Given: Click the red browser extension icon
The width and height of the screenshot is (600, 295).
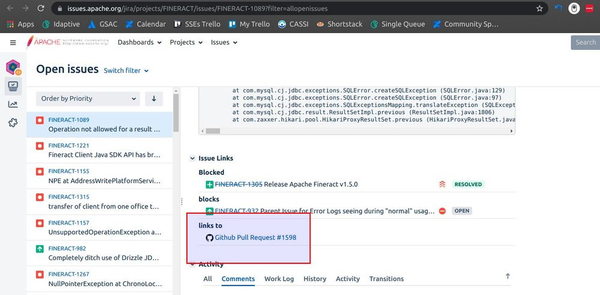Looking at the screenshot, I should pyautogui.click(x=589, y=8).
